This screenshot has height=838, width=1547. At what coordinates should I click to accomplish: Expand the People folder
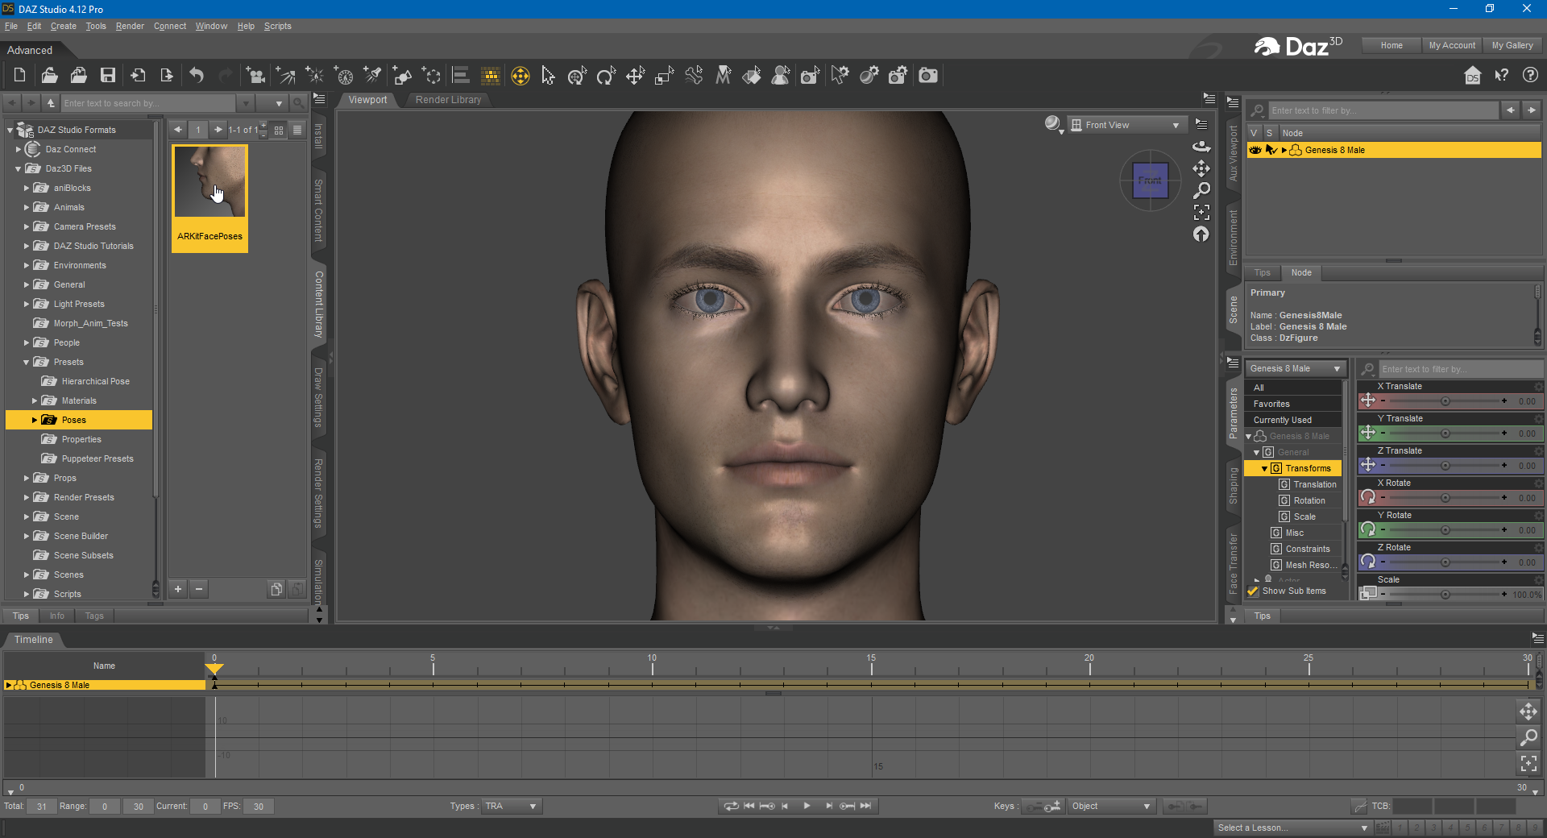27,342
